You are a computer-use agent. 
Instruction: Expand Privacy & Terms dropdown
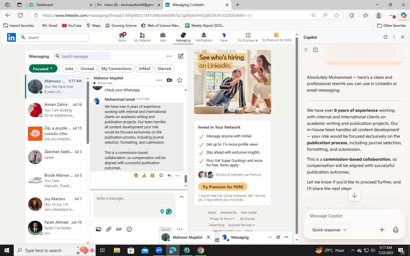(222, 219)
